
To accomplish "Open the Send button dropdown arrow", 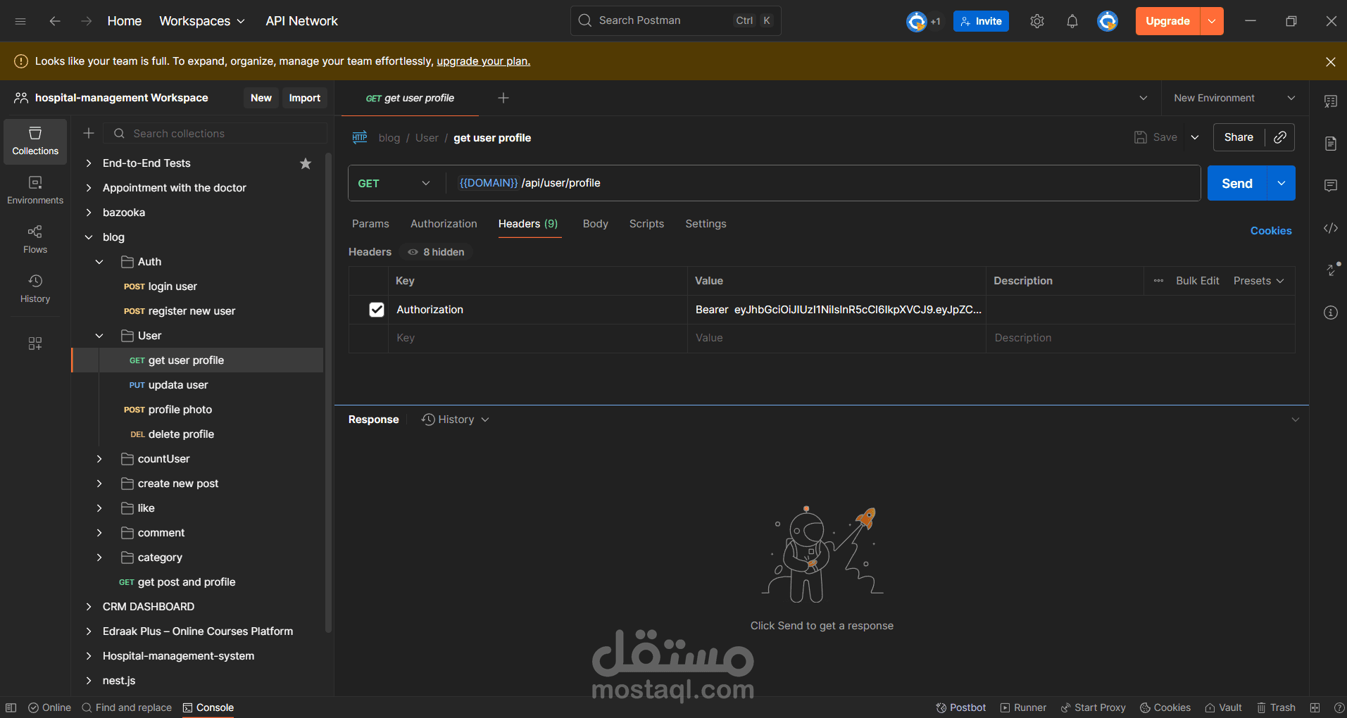I will (1281, 183).
